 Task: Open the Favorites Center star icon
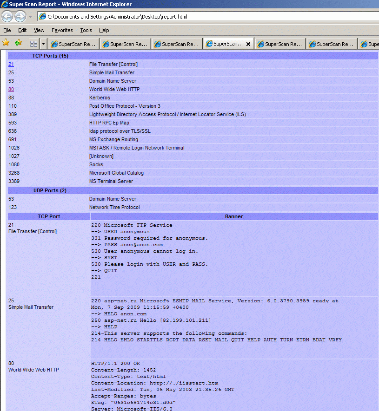pos(6,43)
